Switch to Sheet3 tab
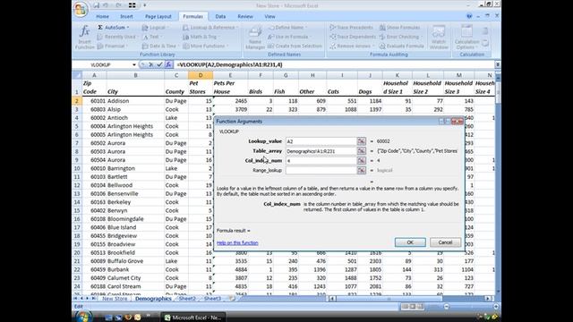The width and height of the screenshot is (573, 322). (x=212, y=299)
